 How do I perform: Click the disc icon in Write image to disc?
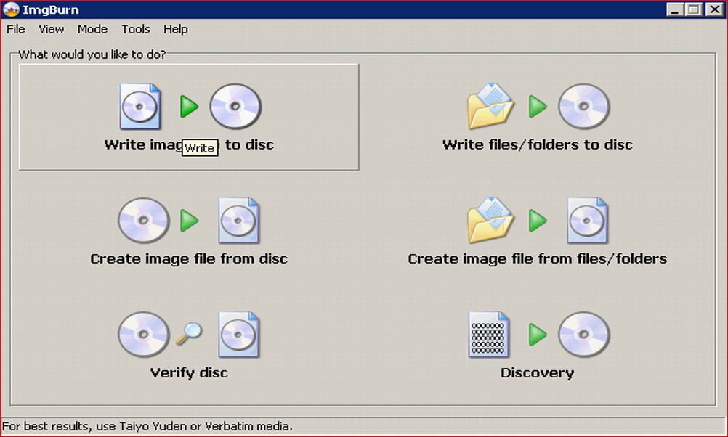[235, 107]
